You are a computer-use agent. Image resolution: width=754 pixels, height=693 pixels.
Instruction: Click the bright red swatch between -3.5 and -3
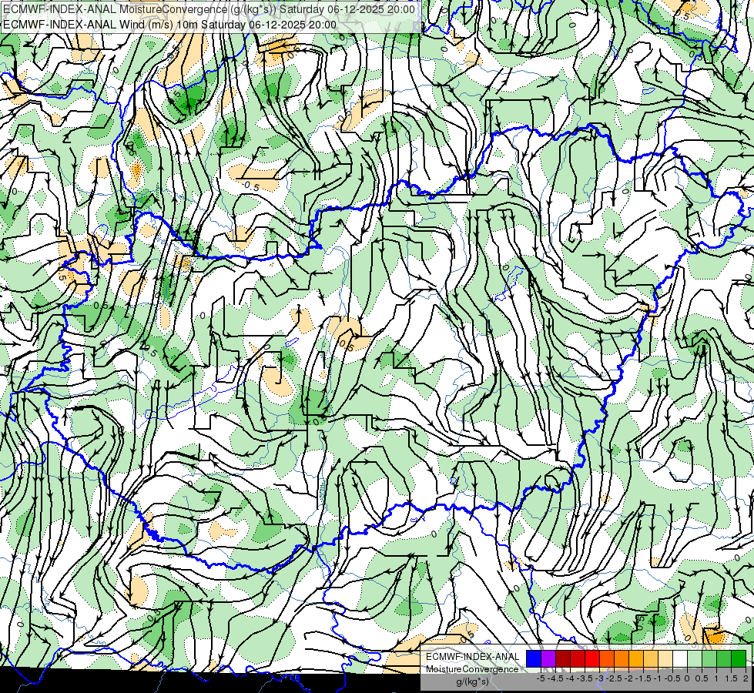click(x=592, y=658)
